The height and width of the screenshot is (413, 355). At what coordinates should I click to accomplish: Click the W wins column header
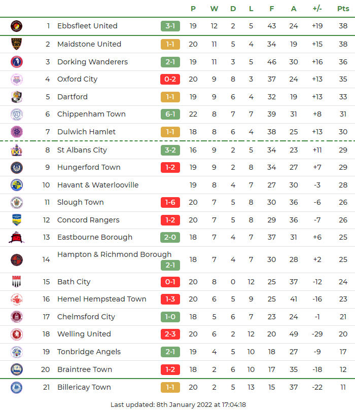click(214, 9)
